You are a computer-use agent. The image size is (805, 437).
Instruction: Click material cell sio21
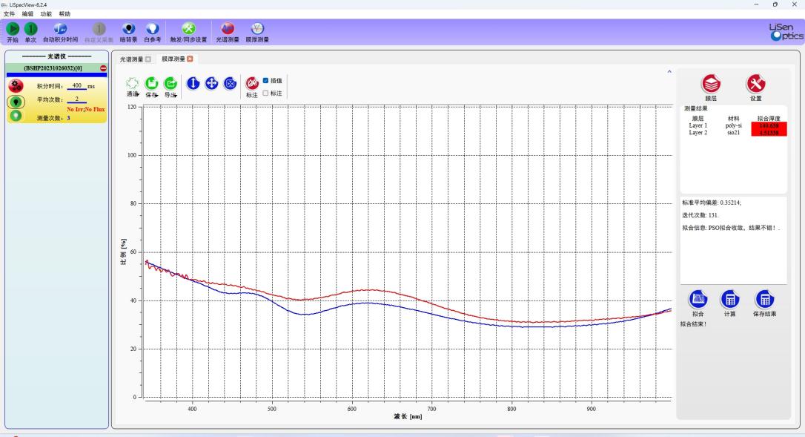(x=734, y=133)
